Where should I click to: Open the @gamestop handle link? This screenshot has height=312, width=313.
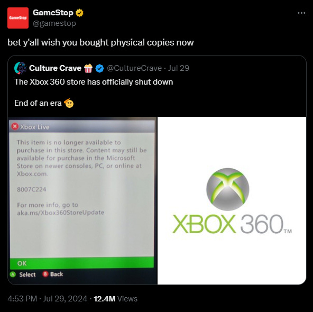pos(54,23)
